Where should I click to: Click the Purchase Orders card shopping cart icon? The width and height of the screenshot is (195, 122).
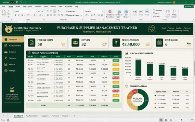click(x=63, y=44)
